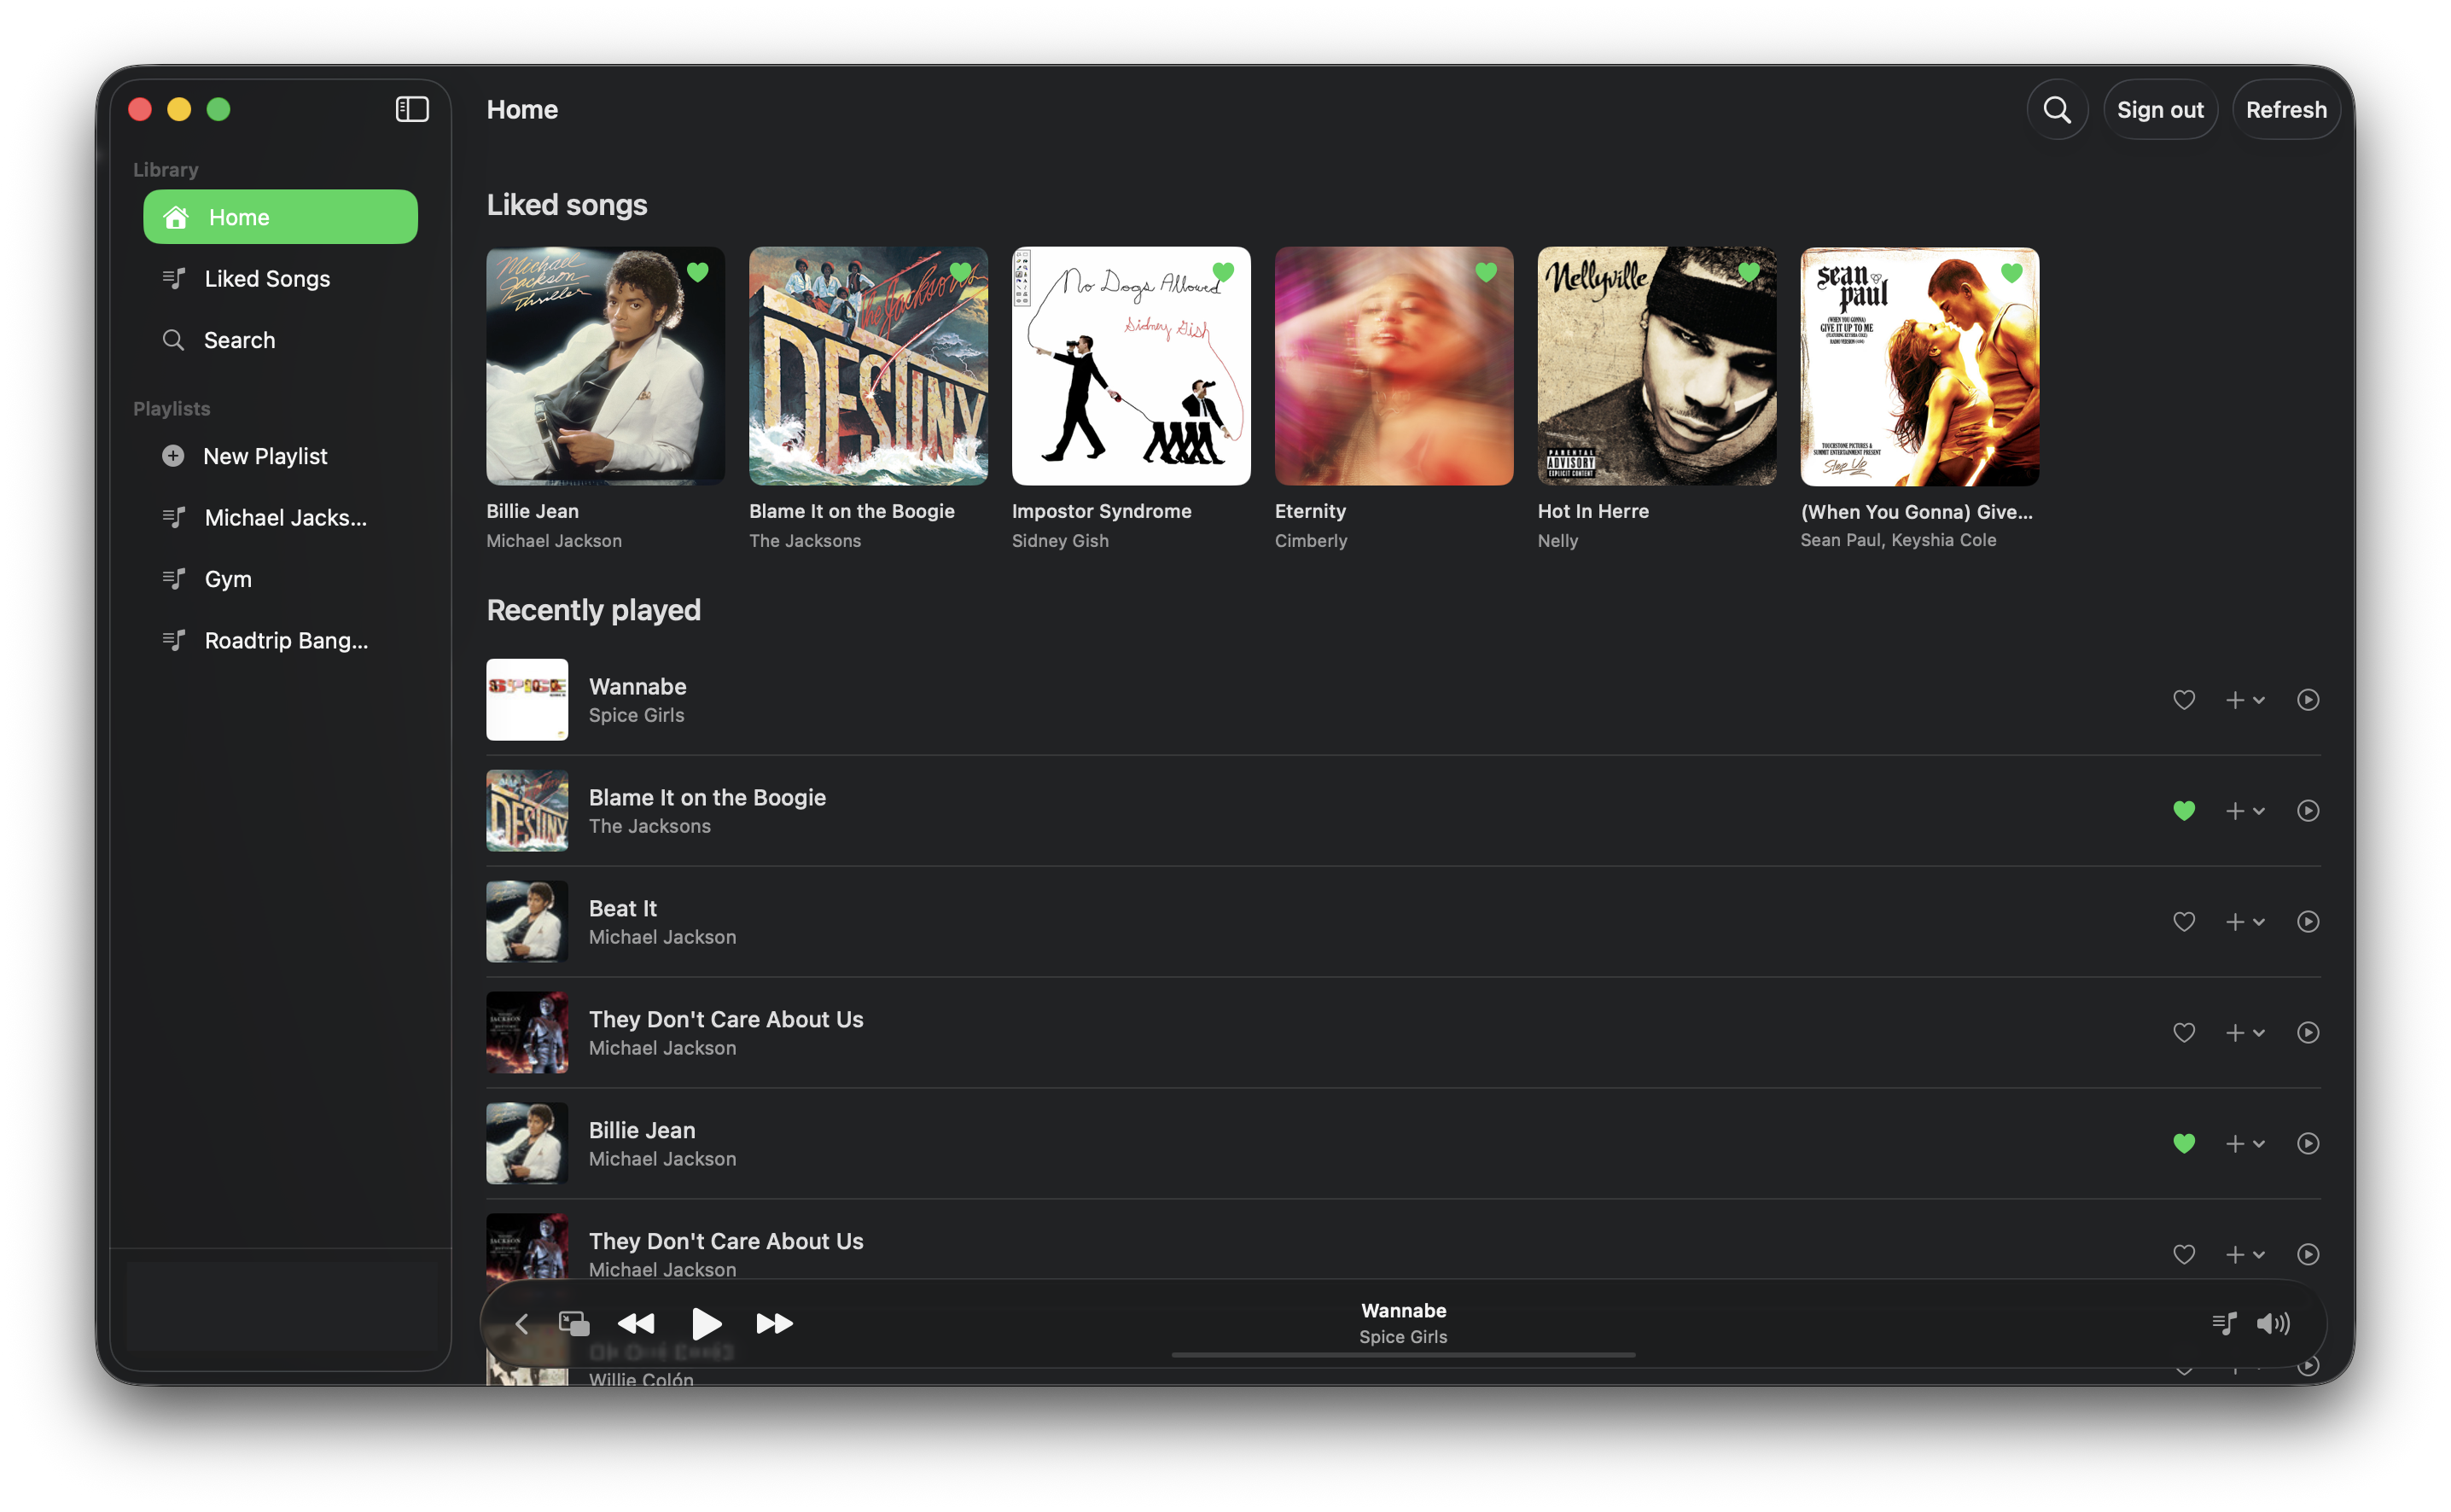The image size is (2451, 1512).
Task: Click the magnifying glass search icon at top right
Action: (x=2056, y=109)
